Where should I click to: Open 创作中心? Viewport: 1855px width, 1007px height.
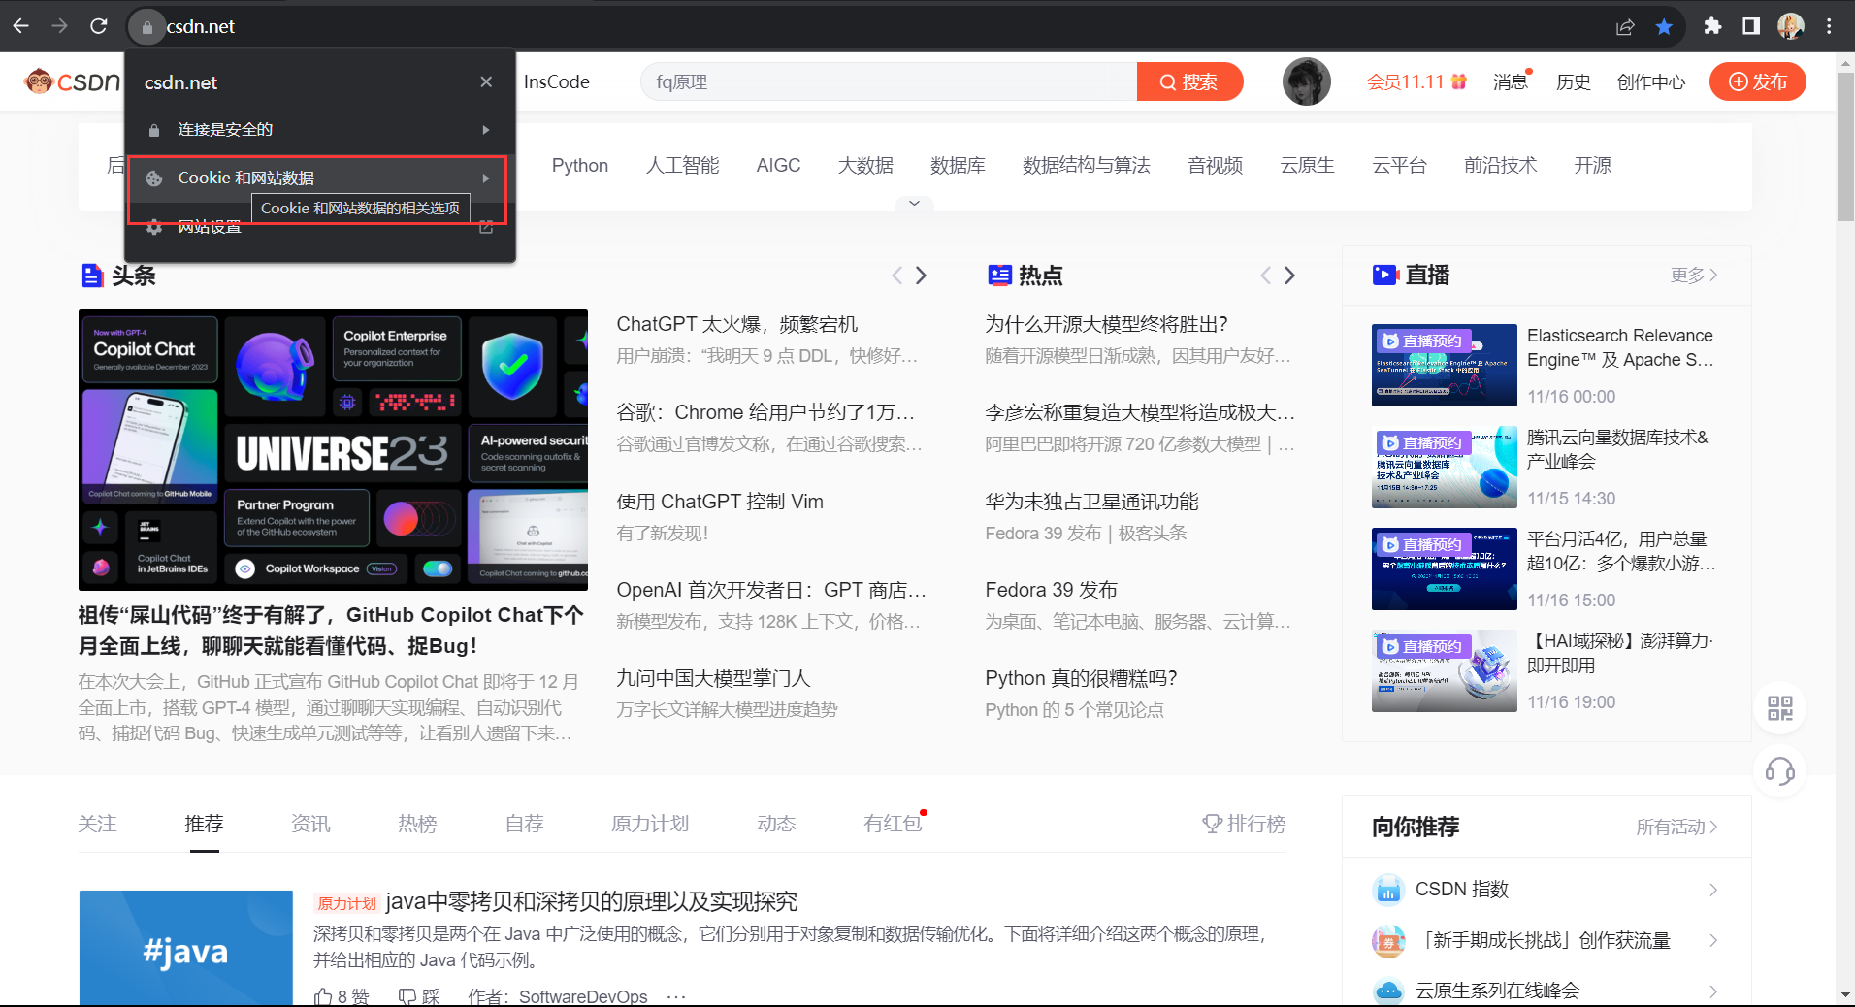[1650, 82]
